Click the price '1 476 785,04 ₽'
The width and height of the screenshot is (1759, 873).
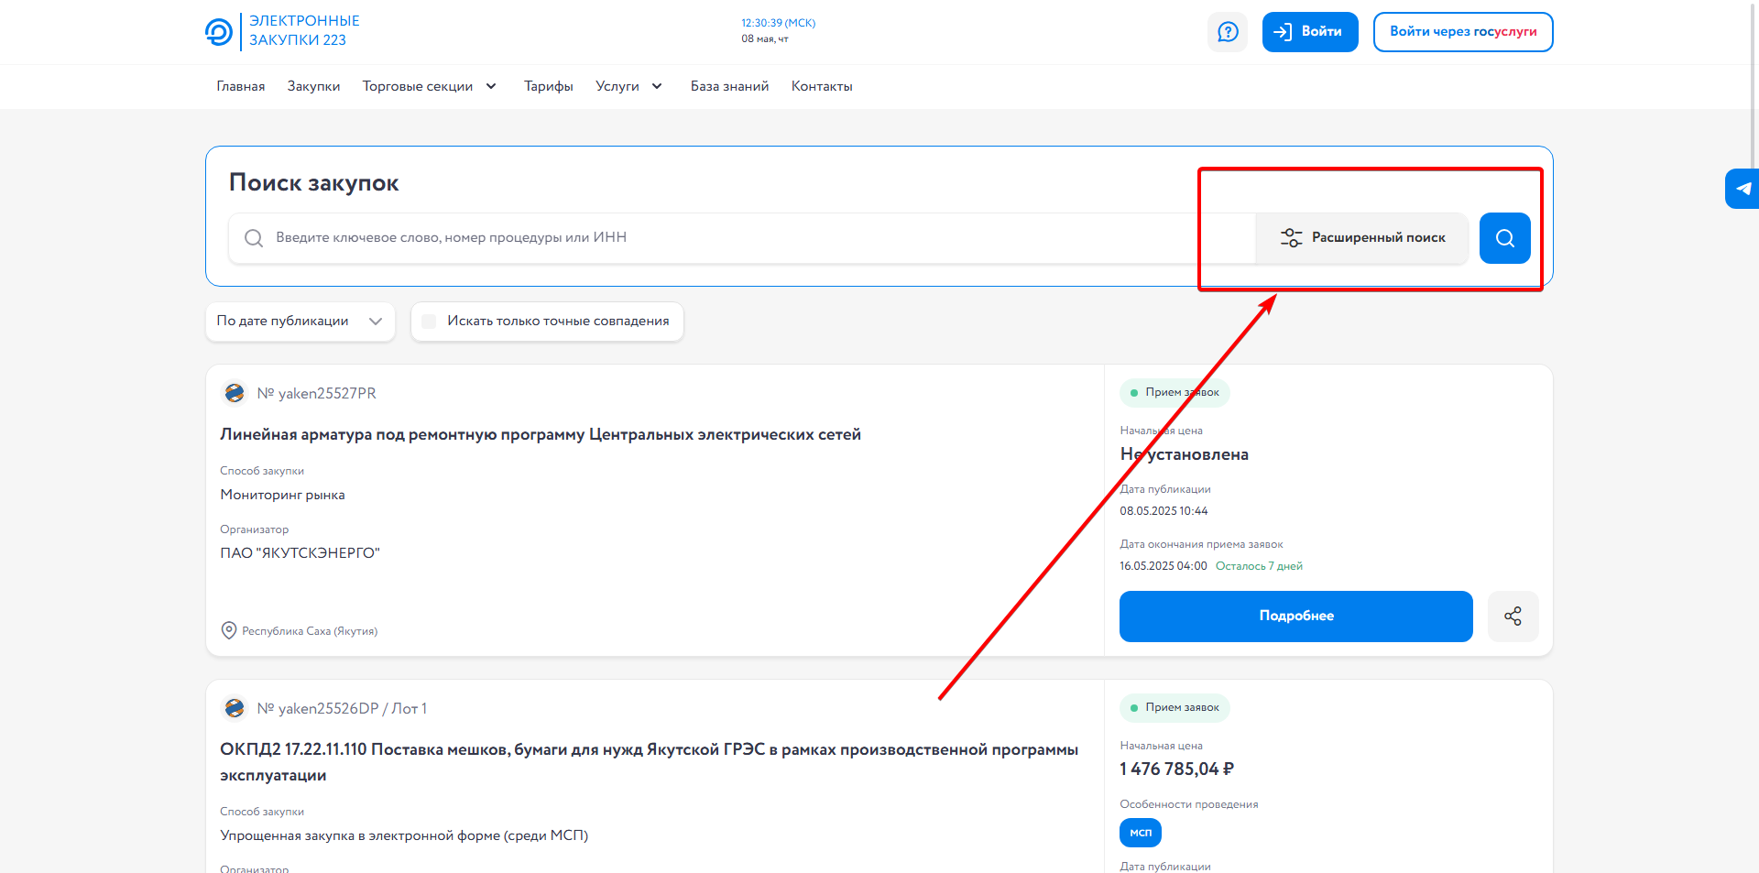click(x=1176, y=769)
